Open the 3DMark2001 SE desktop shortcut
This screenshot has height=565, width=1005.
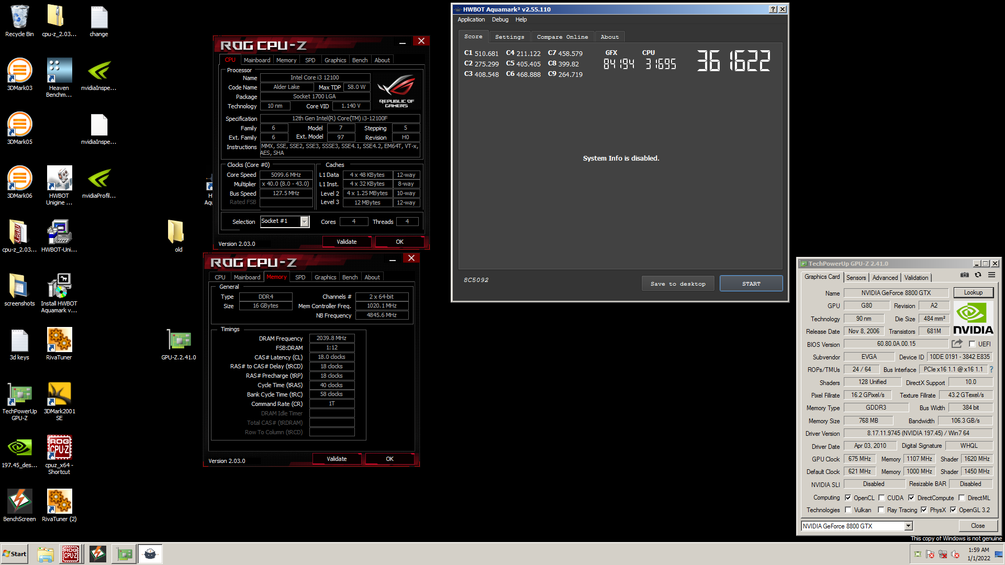pos(59,401)
